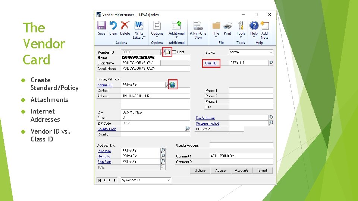
Task: Open Write Letters in the toolbar
Action: coord(139,26)
